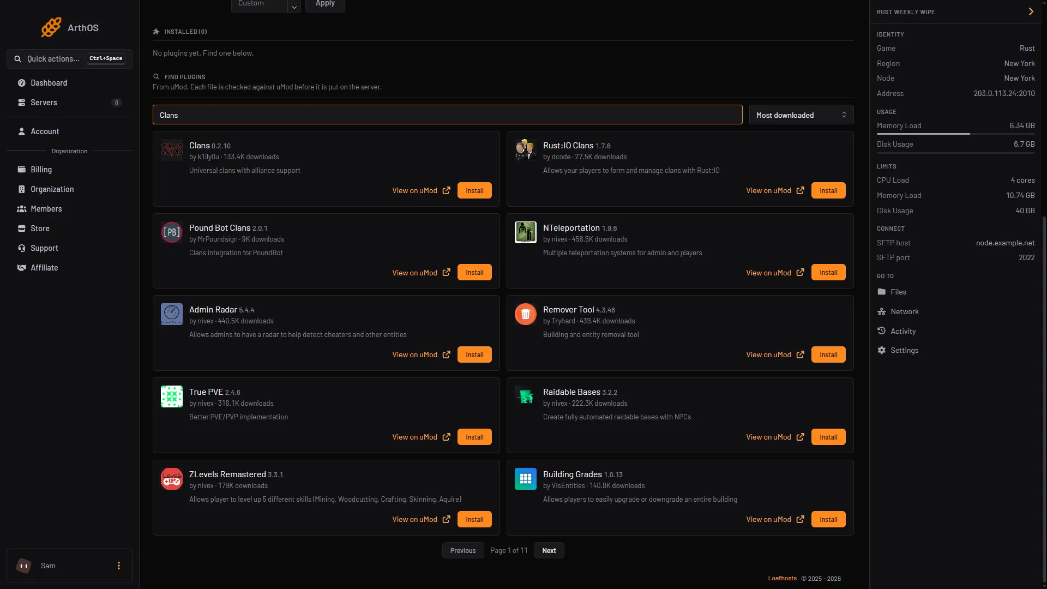Click the Organization building icon

(x=22, y=189)
